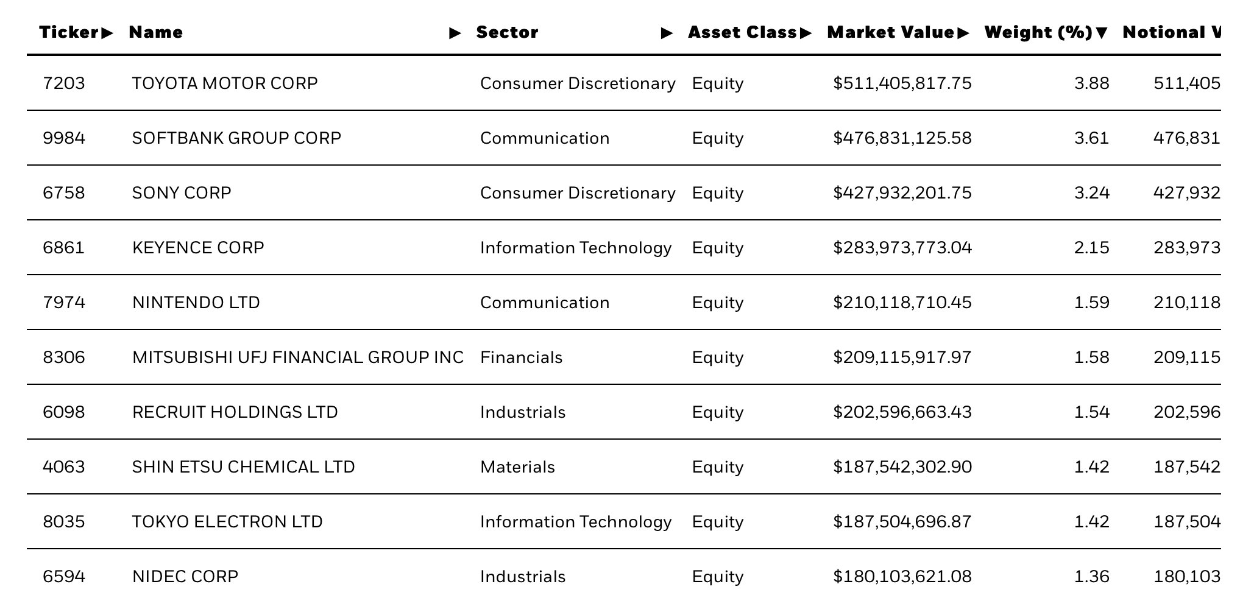The image size is (1240, 598).
Task: Select the Toyota Motor Corp name
Action: pos(225,83)
